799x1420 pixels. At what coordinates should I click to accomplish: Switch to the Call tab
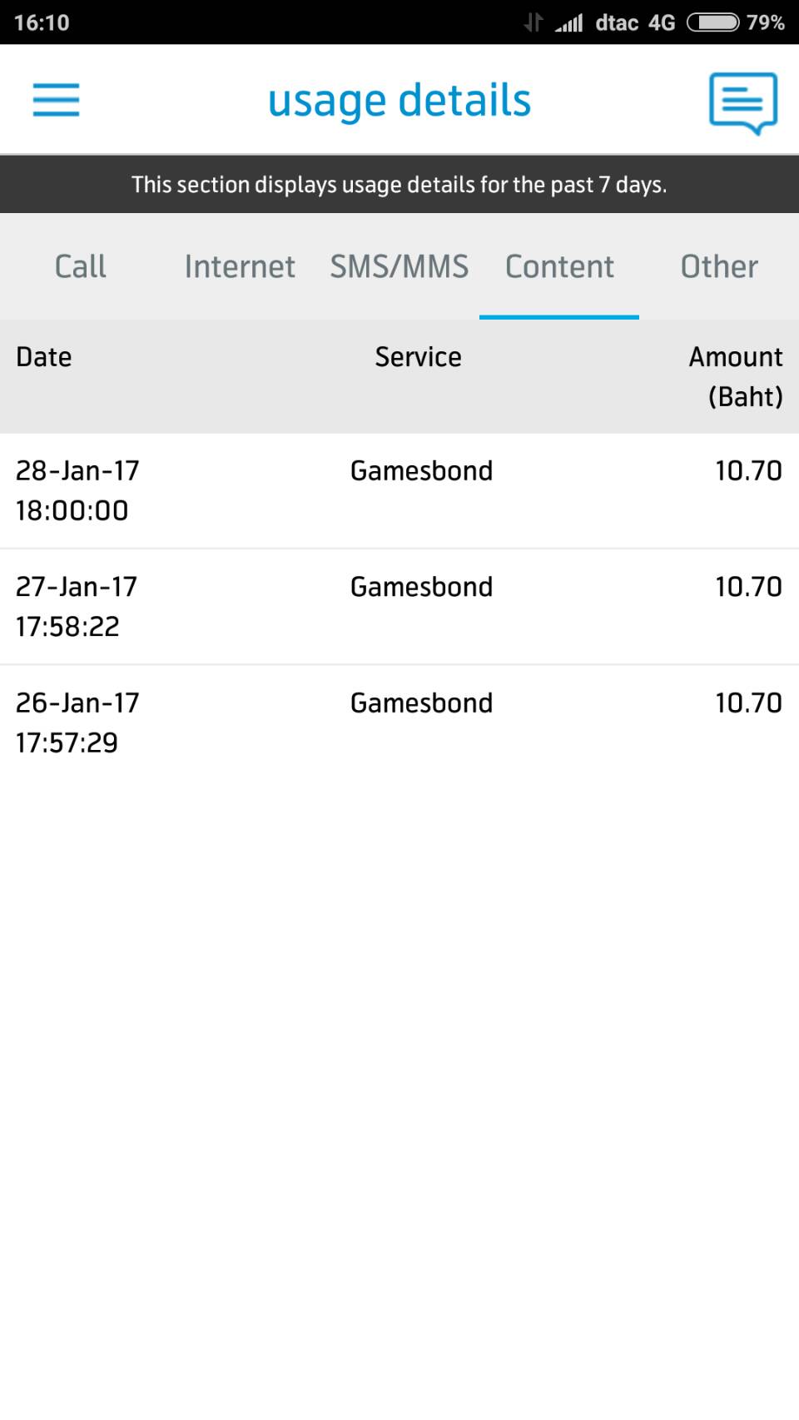(x=80, y=266)
